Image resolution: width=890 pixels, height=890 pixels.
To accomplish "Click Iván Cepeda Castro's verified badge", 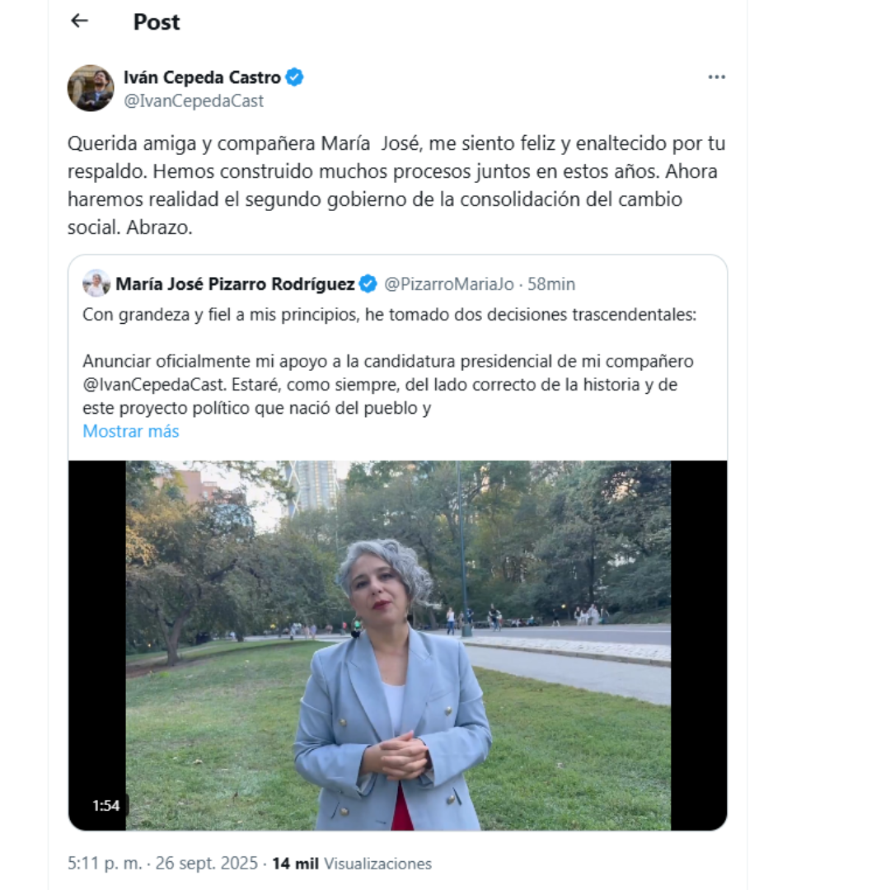I will tap(295, 77).
